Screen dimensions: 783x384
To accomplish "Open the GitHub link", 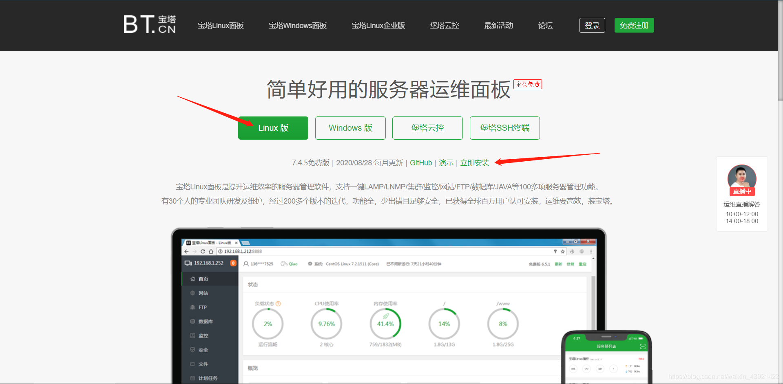I will click(x=421, y=163).
